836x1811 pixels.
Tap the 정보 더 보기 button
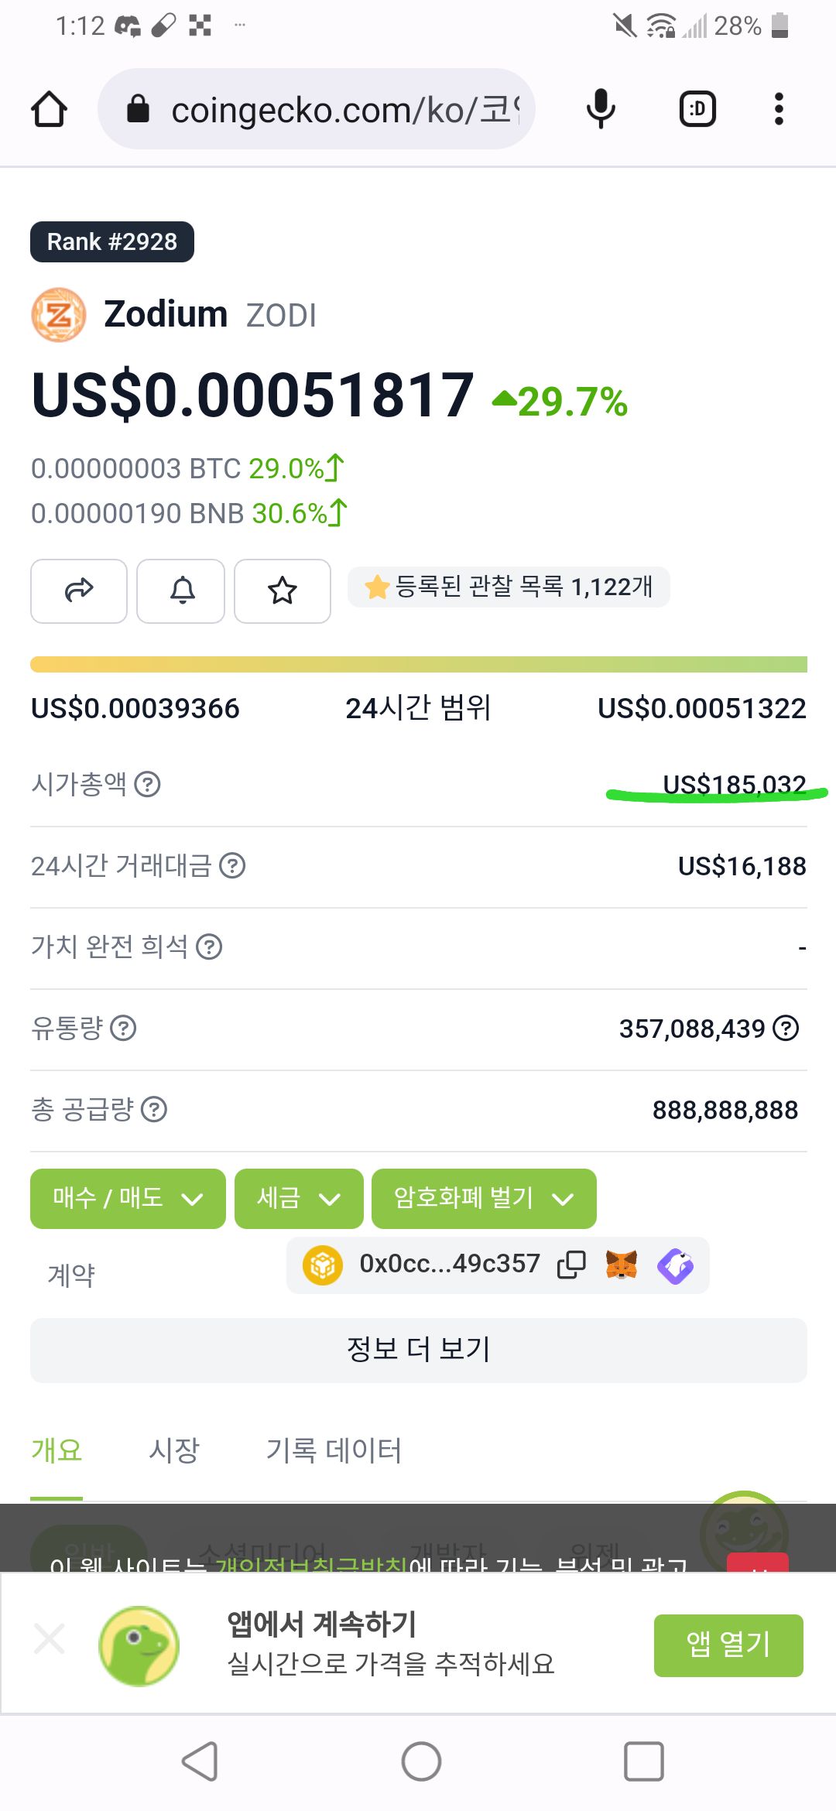pos(419,1350)
